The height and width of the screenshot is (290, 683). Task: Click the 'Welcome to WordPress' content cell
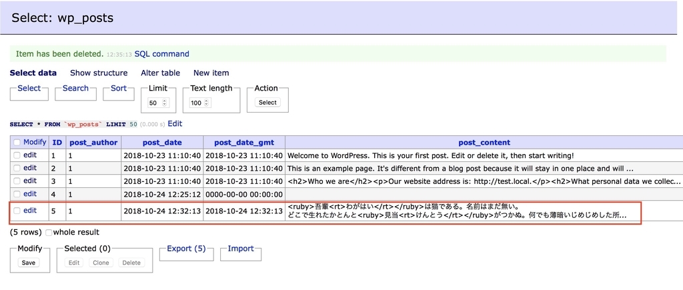(x=484, y=155)
